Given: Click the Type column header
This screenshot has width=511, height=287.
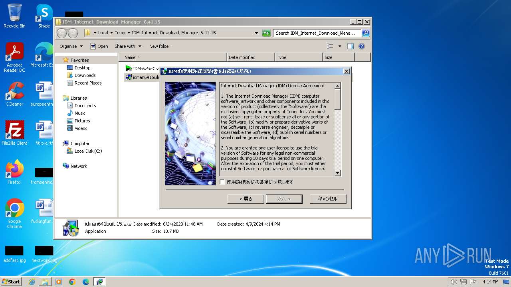Looking at the screenshot, I should pos(299,57).
